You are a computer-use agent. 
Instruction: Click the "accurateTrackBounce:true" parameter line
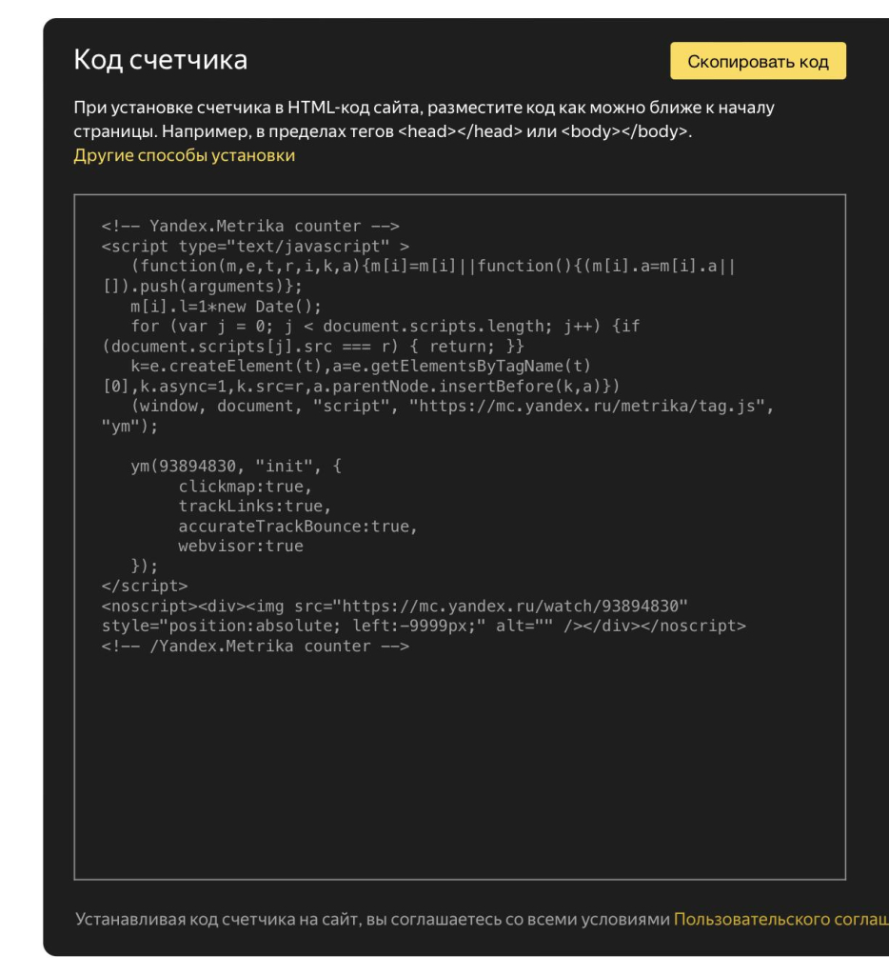(297, 527)
